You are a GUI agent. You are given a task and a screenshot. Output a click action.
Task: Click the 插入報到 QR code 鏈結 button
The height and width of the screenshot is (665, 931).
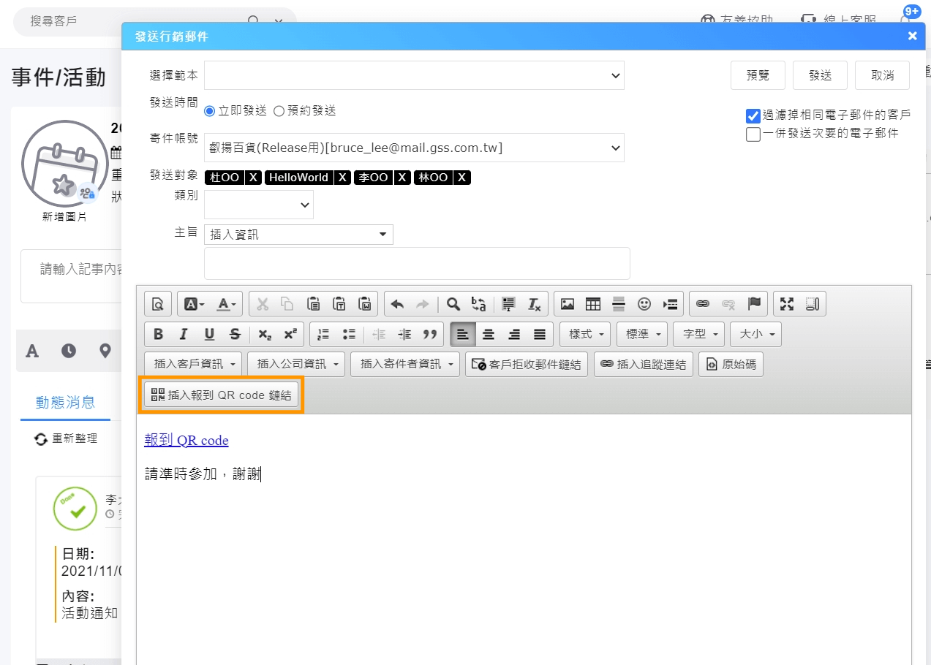[x=222, y=395]
